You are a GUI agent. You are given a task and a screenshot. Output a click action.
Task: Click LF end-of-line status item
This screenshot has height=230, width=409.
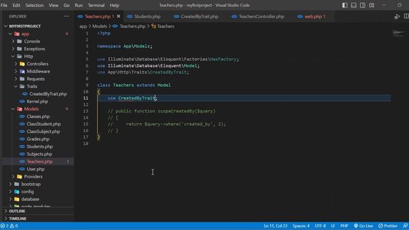coord(333,226)
